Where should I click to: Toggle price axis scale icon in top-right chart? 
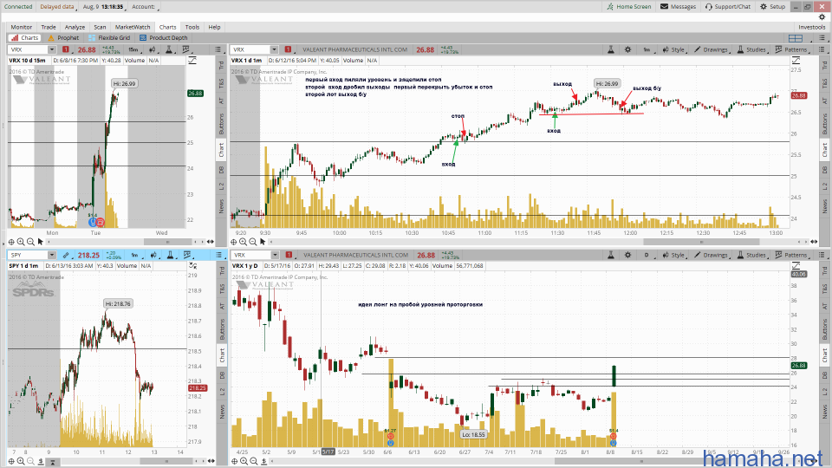[x=796, y=61]
